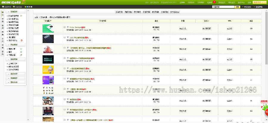Click the edit icon beside Echo Design

coord(68,27)
